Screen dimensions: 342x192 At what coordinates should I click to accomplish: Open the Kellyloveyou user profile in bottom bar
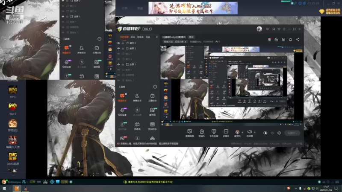12,182
